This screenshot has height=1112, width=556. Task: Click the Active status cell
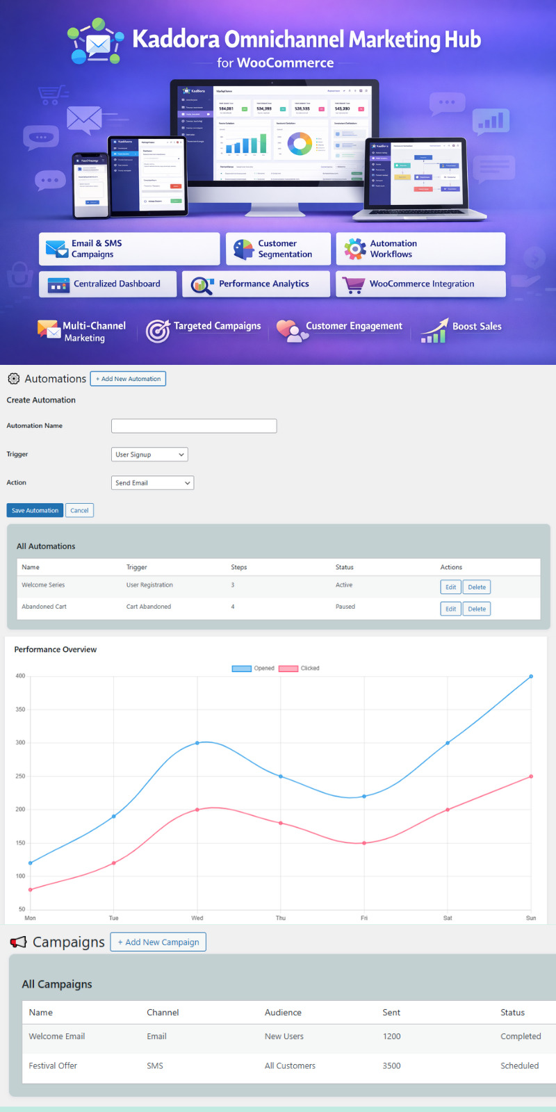pyautogui.click(x=344, y=585)
